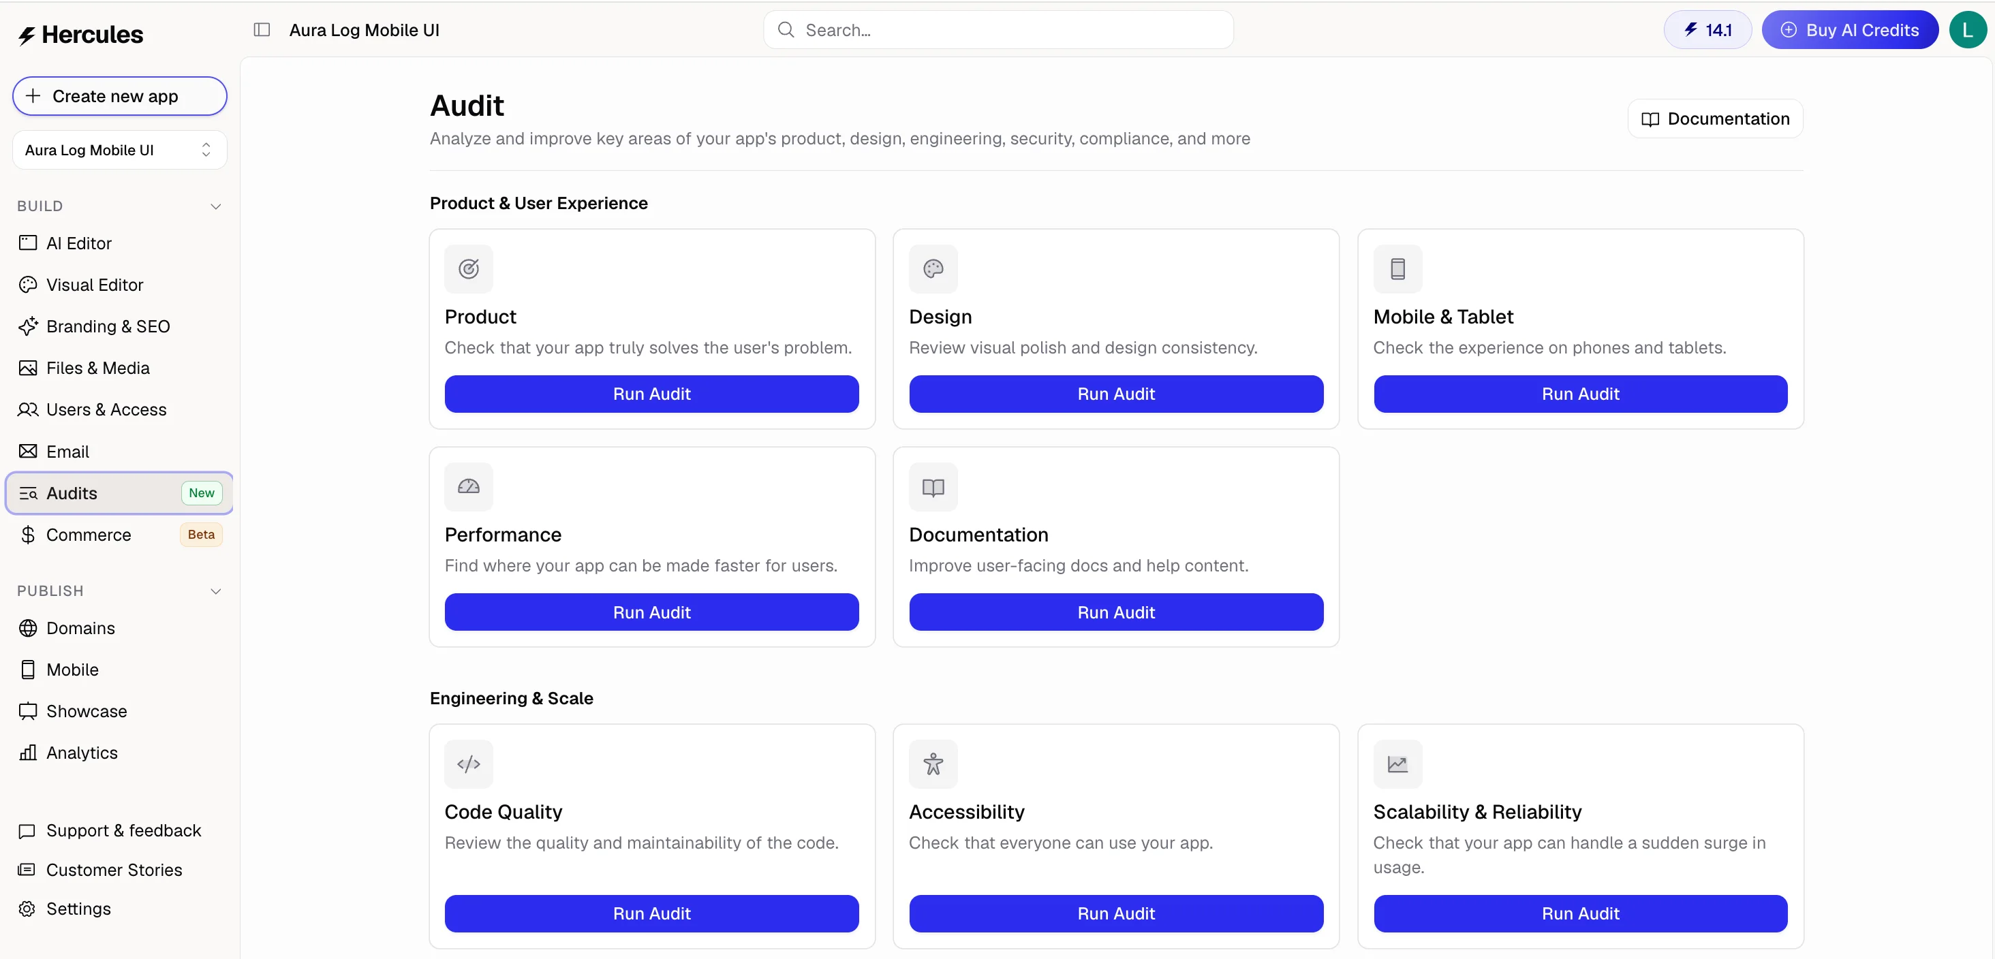The image size is (1995, 959).
Task: Click the Accessibility figure icon
Action: point(933,764)
